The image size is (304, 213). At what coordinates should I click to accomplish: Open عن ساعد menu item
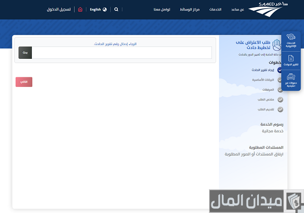[x=237, y=9]
